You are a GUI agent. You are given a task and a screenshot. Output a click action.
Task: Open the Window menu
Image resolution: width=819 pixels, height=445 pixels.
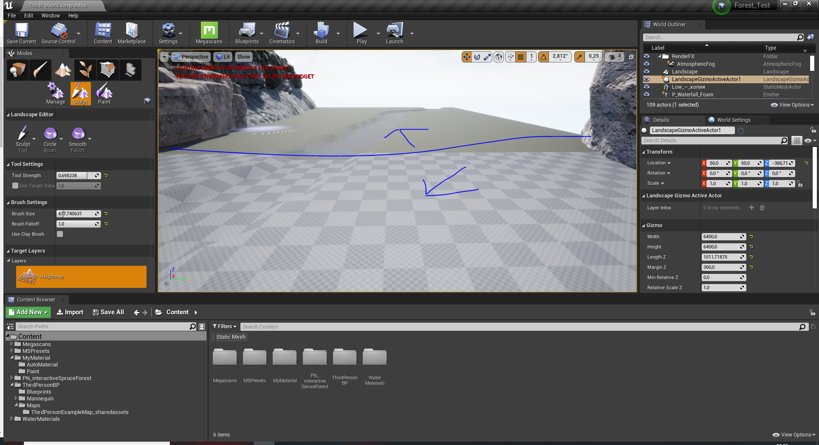pos(51,16)
